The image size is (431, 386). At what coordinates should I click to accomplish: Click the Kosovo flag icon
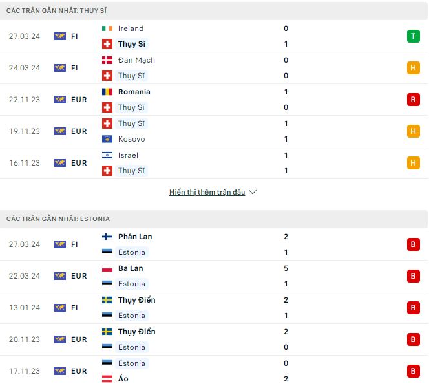(107, 139)
